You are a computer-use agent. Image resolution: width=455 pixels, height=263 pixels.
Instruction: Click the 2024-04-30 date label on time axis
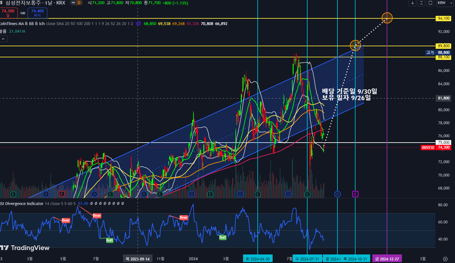(x=257, y=259)
